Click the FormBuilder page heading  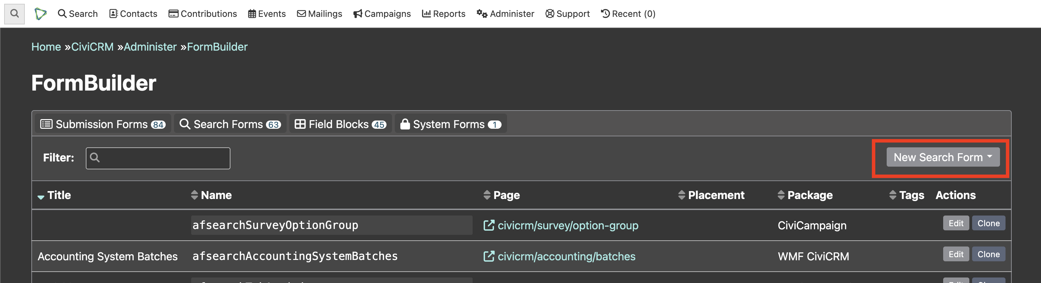pos(94,83)
